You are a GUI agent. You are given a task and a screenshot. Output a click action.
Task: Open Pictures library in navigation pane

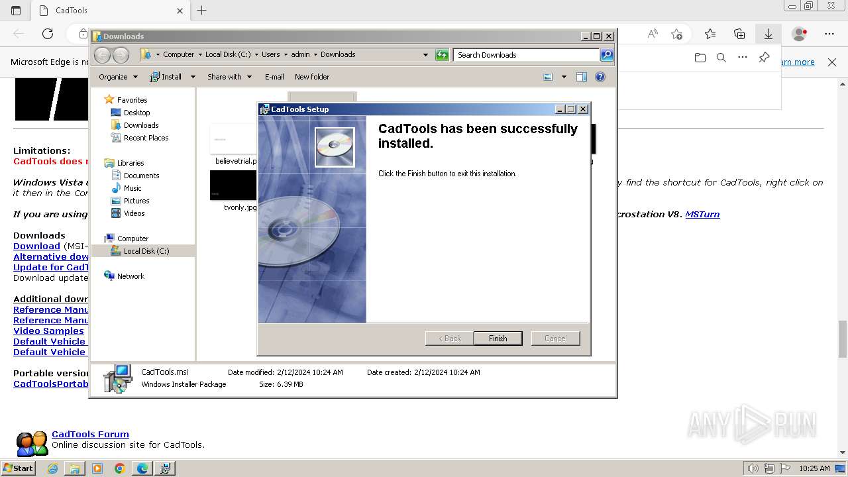tap(136, 201)
